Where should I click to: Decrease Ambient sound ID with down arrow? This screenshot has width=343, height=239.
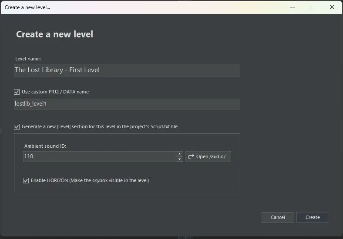click(x=179, y=159)
